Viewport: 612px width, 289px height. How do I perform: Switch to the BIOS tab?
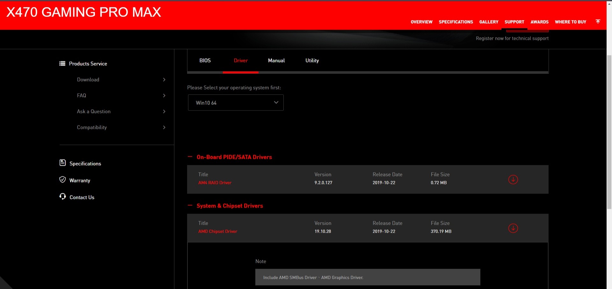205,60
